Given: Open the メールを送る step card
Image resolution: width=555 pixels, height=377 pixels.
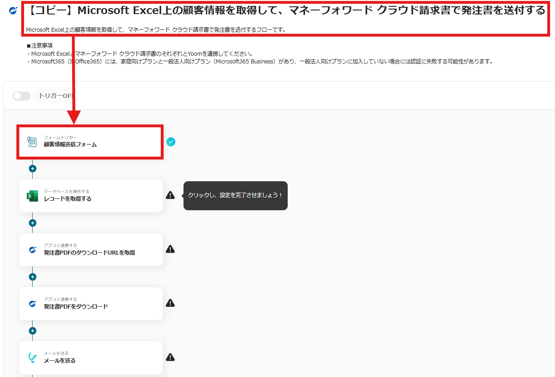Looking at the screenshot, I should click(x=91, y=358).
